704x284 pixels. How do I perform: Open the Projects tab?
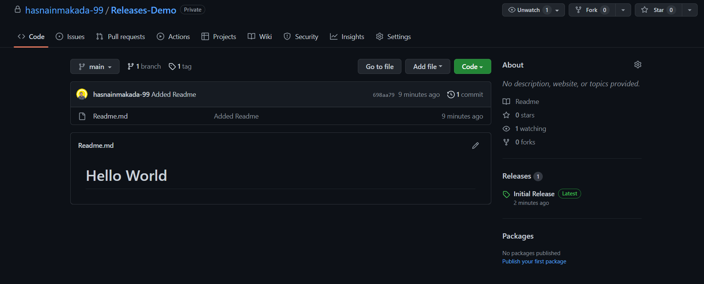219,37
